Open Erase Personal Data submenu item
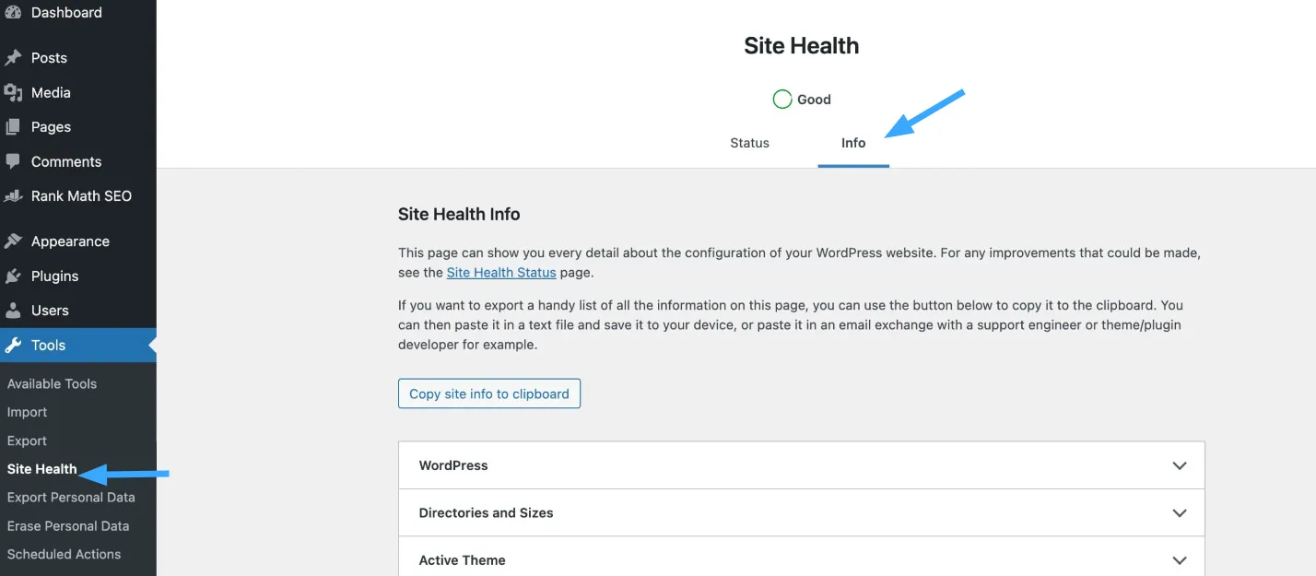The image size is (1316, 576). [68, 526]
